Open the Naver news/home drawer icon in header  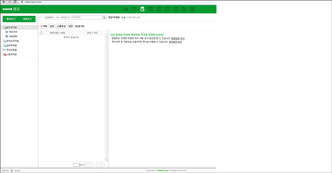coord(126,9)
